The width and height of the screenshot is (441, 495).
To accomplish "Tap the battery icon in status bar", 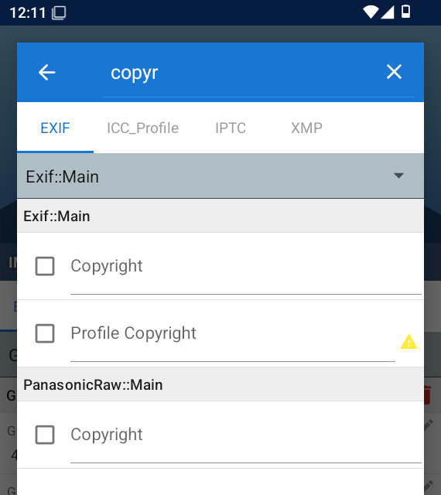I will [405, 12].
